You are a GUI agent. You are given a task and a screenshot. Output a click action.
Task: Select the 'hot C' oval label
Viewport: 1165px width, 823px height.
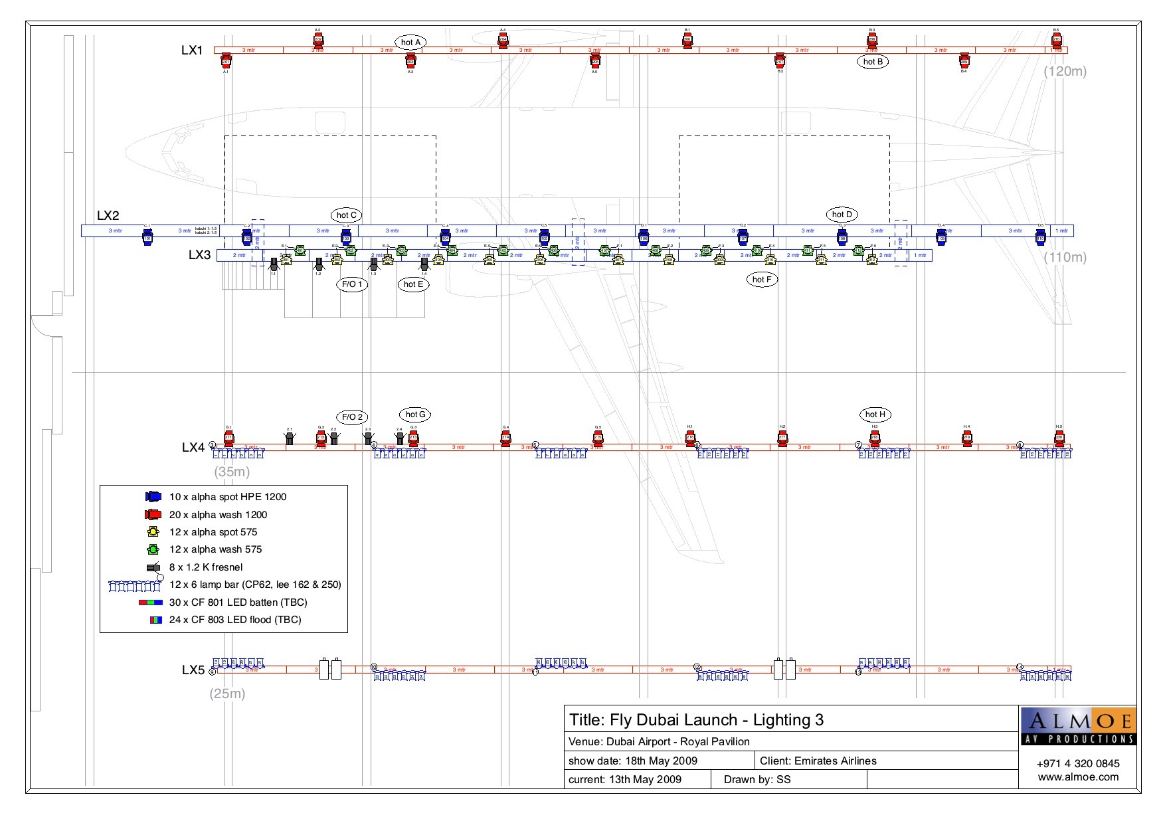(346, 215)
